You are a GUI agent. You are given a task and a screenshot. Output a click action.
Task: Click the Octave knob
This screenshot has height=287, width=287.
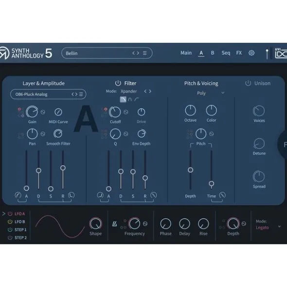pyautogui.click(x=190, y=111)
